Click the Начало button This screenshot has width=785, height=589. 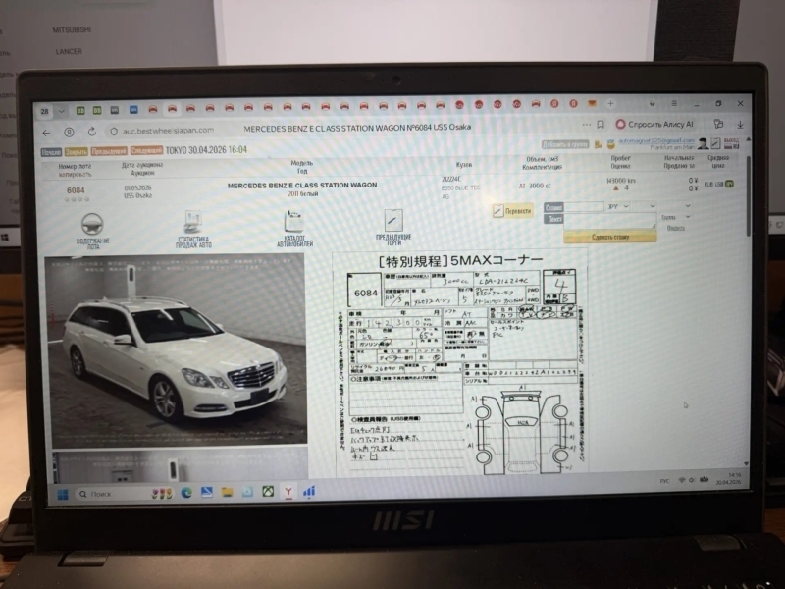(x=51, y=152)
